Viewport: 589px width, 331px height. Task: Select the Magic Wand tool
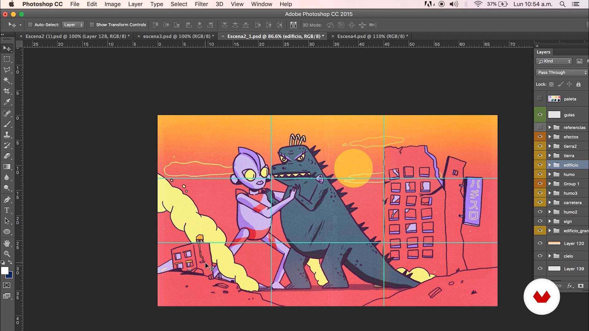tap(7, 81)
